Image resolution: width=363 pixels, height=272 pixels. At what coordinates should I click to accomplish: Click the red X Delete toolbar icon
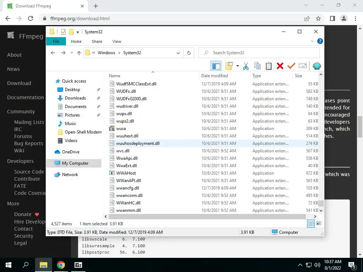(x=280, y=66)
